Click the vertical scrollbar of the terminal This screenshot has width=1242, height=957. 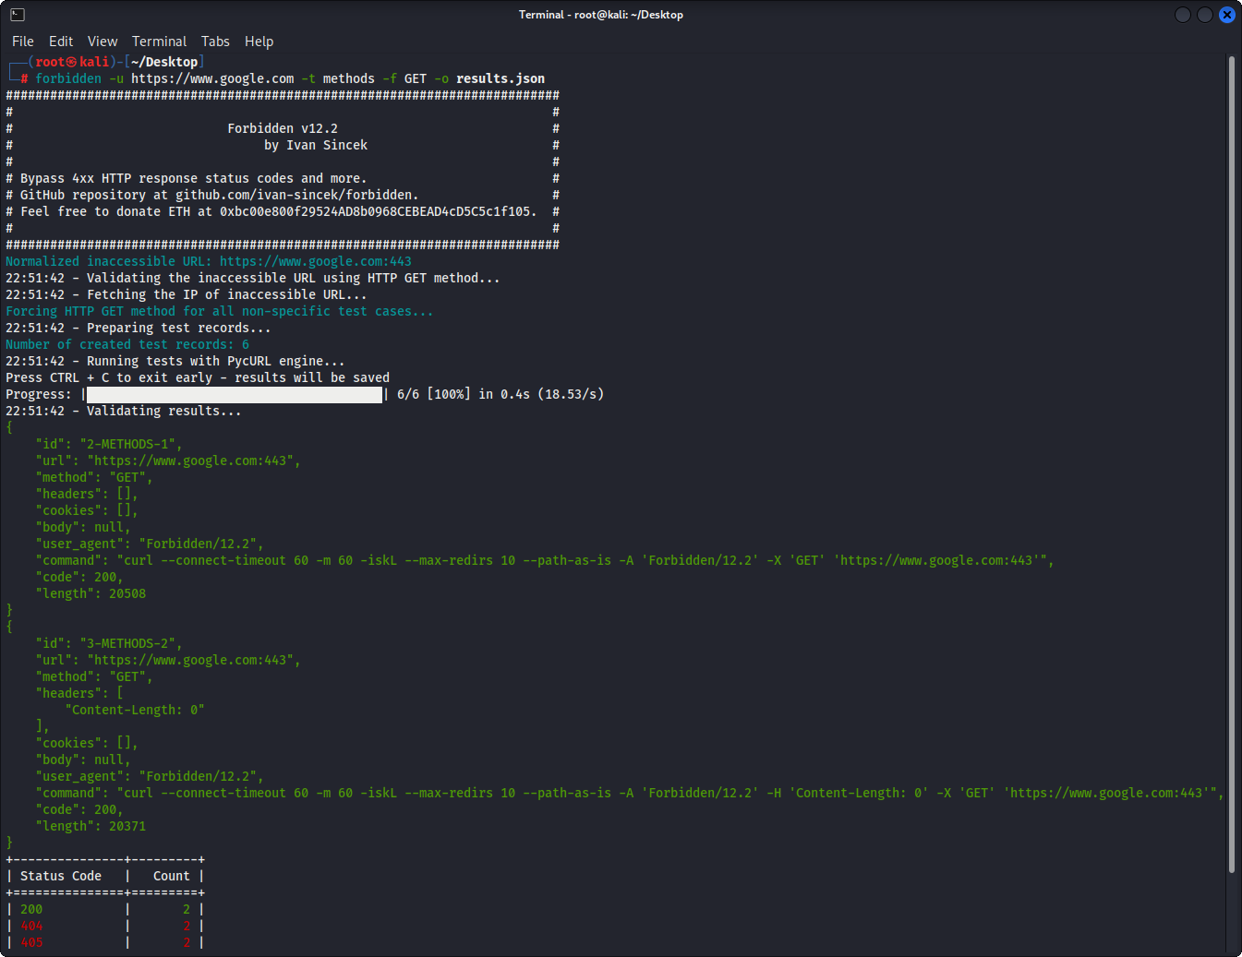(1232, 461)
